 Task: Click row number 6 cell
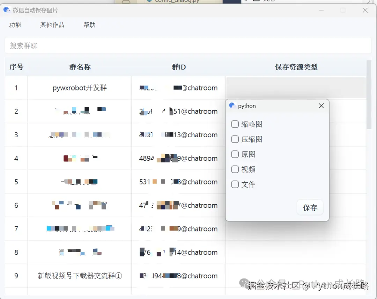[x=16, y=205]
